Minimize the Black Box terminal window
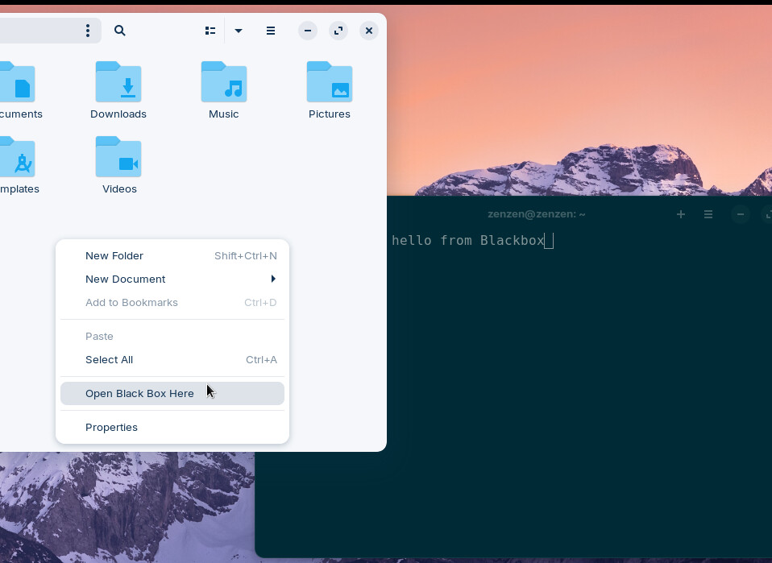 (x=741, y=214)
